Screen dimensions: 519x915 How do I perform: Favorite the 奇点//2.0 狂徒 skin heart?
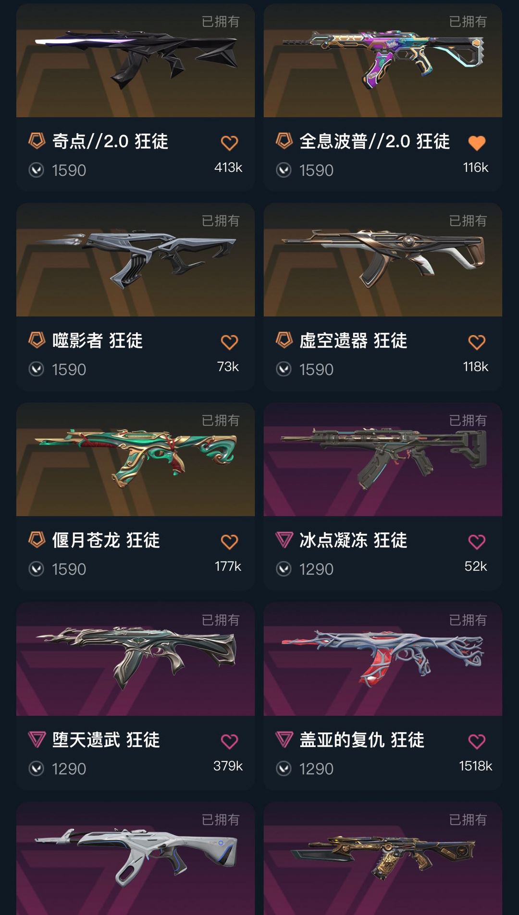pos(229,143)
